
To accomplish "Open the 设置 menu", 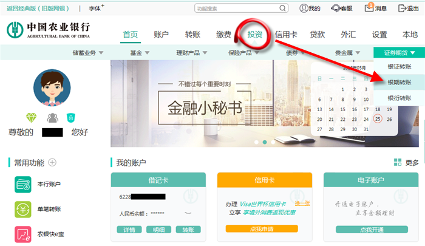I will pyautogui.click(x=379, y=35).
